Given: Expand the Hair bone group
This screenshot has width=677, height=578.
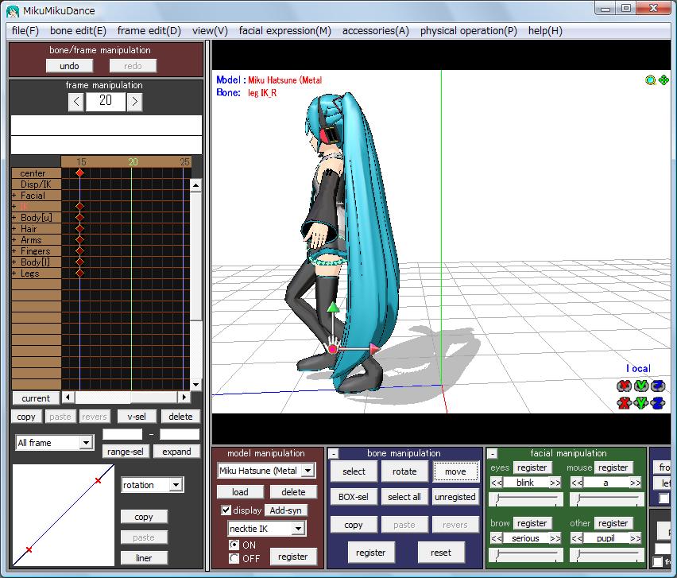Looking at the screenshot, I should click(x=14, y=229).
